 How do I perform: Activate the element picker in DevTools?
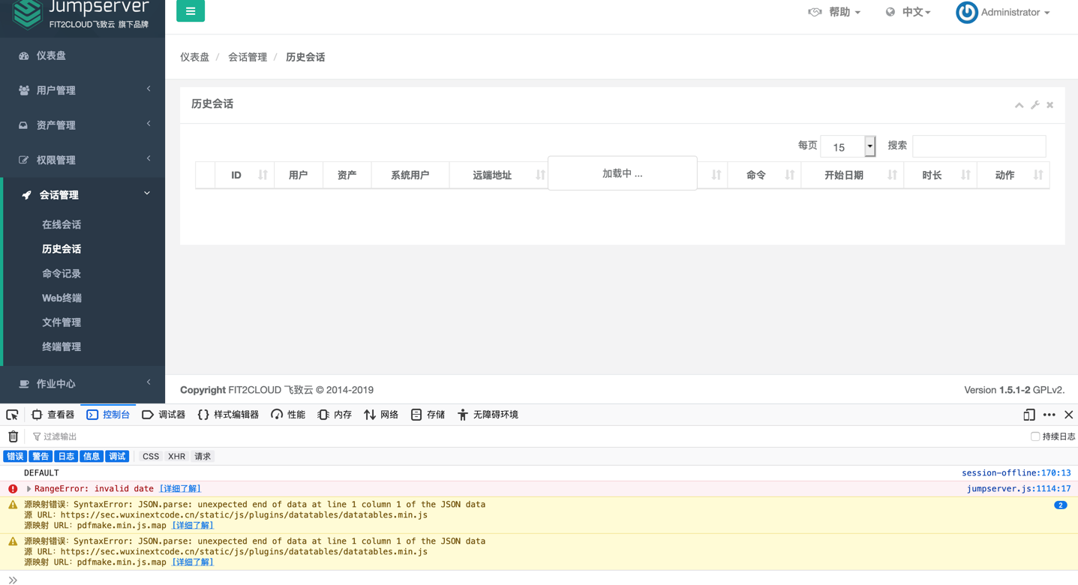pos(11,414)
